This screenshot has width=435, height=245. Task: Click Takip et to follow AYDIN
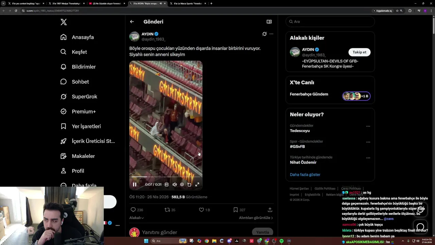359,52
